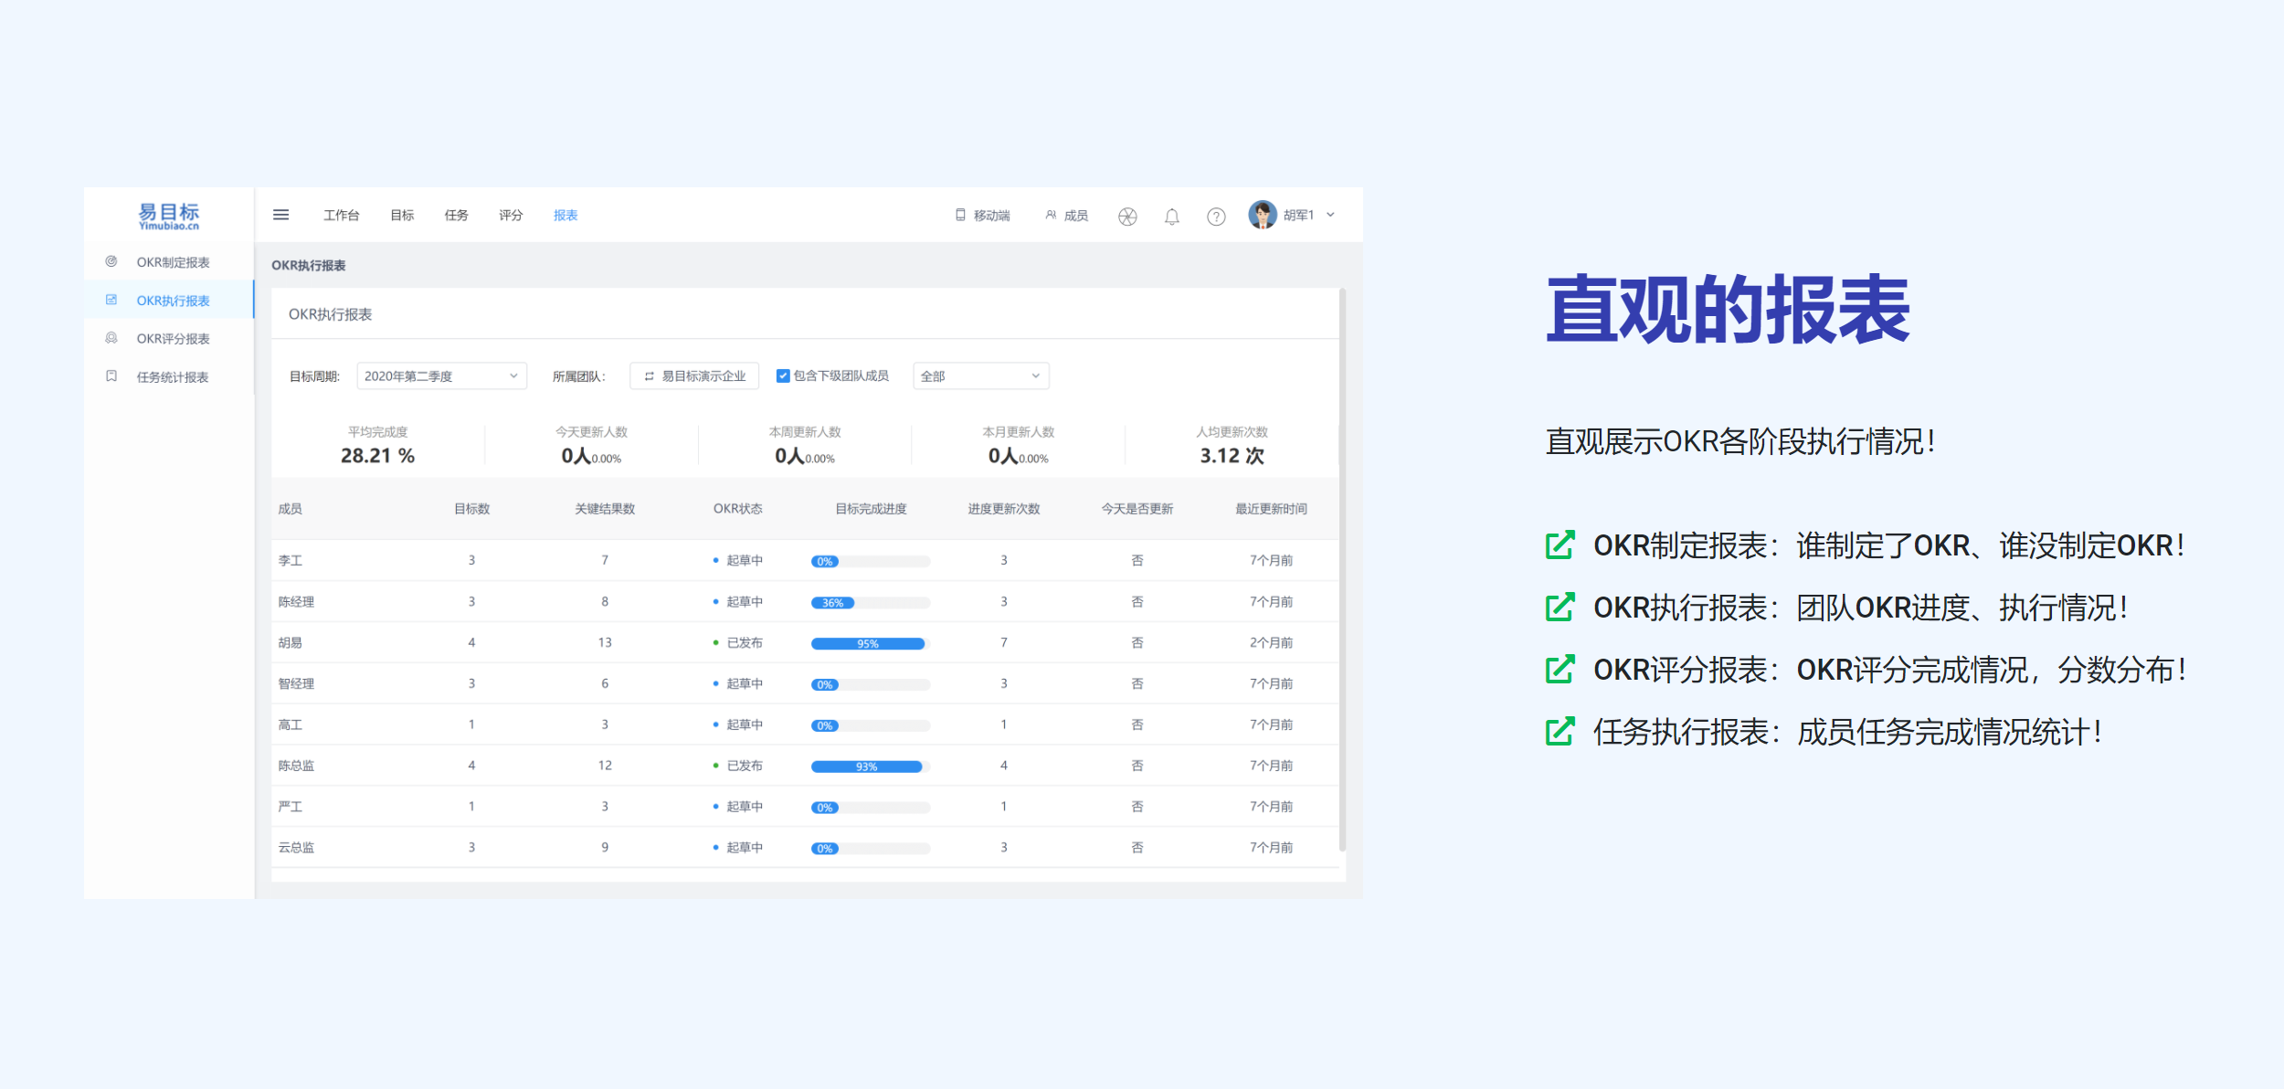The image size is (2284, 1089).
Task: Click member name 严工
Action: (x=291, y=807)
